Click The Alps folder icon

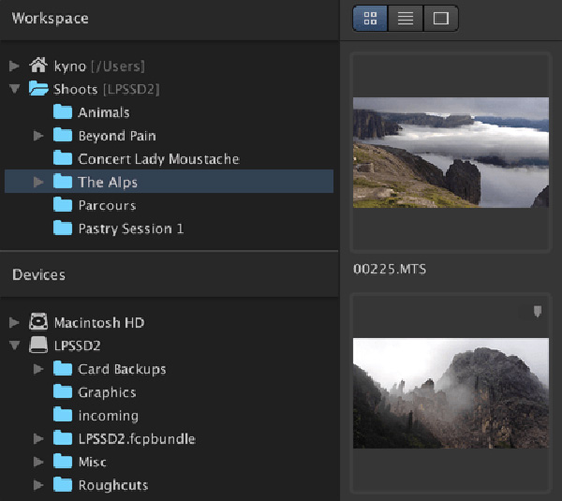(63, 182)
